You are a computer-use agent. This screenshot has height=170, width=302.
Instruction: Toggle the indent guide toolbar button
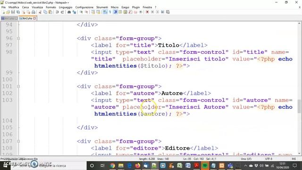click(115, 12)
